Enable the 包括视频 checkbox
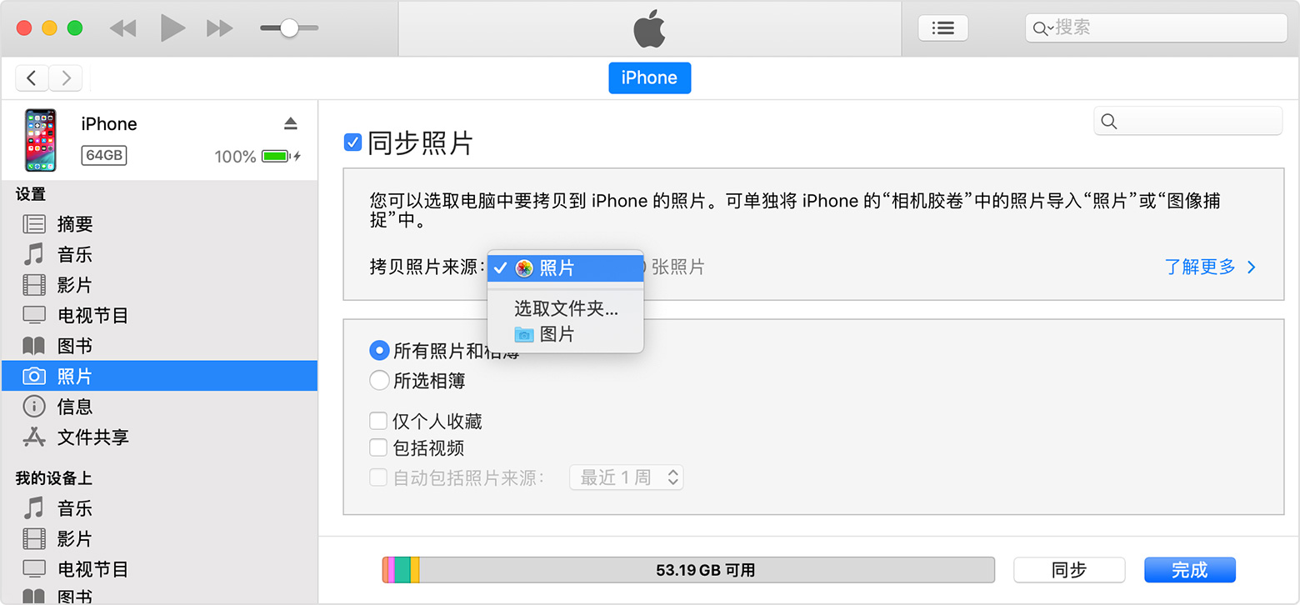The width and height of the screenshot is (1300, 605). coord(378,447)
